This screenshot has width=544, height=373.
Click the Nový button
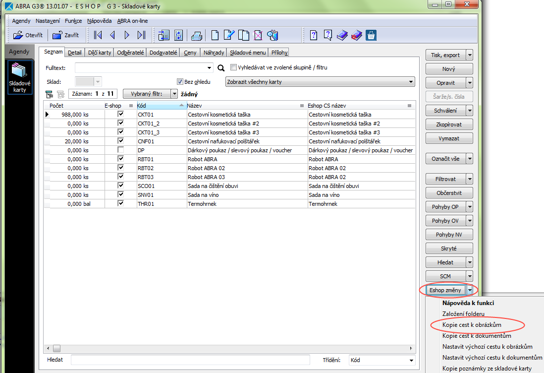point(449,69)
